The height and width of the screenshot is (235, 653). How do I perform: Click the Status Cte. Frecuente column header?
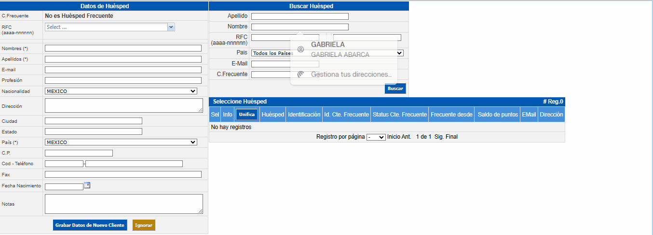[x=399, y=115]
